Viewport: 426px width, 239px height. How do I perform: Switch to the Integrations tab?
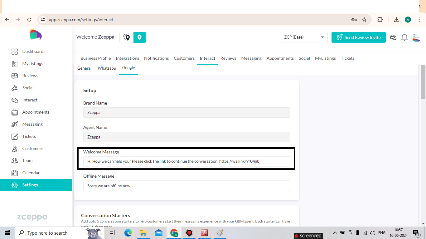coord(128,58)
